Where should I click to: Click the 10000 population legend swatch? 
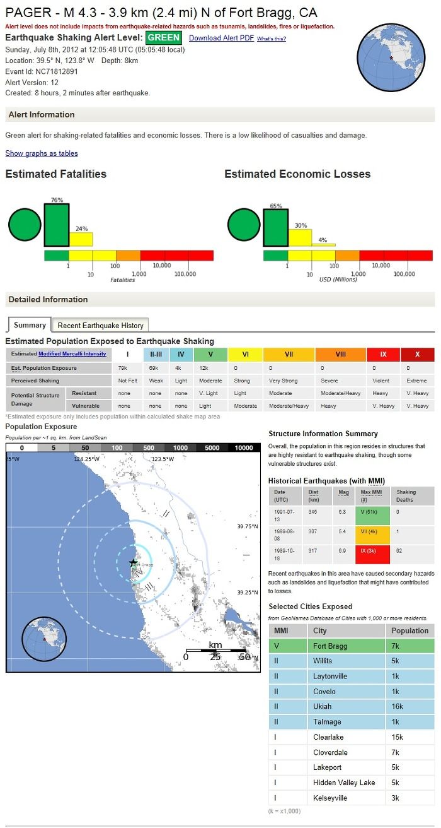244,447
